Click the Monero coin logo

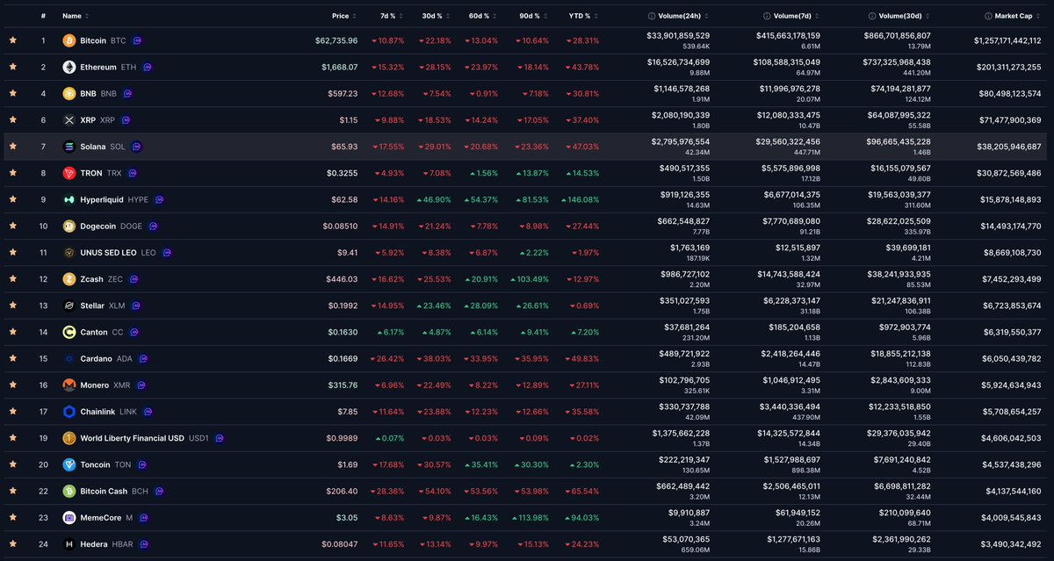(x=69, y=385)
